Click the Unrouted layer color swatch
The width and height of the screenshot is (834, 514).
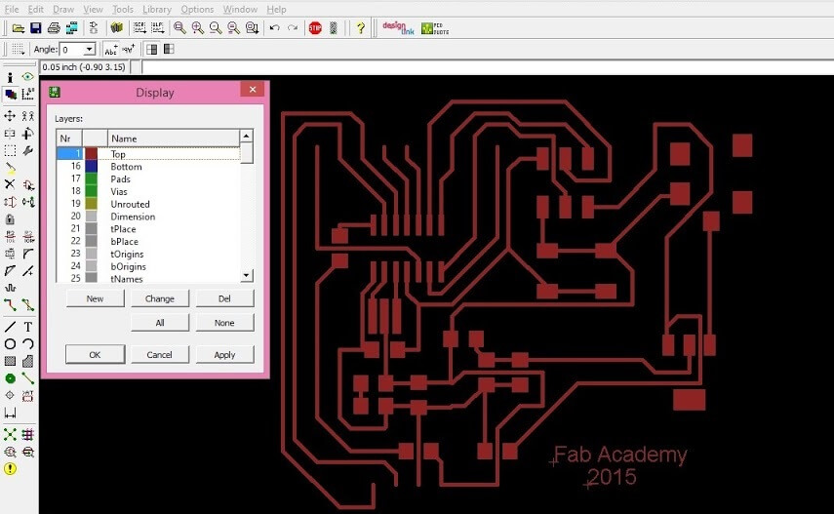click(x=91, y=204)
